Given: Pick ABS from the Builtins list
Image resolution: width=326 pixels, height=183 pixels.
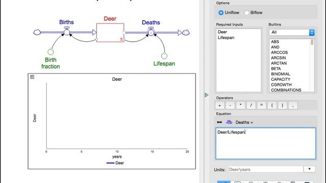Looking at the screenshot, I should pos(275,42).
